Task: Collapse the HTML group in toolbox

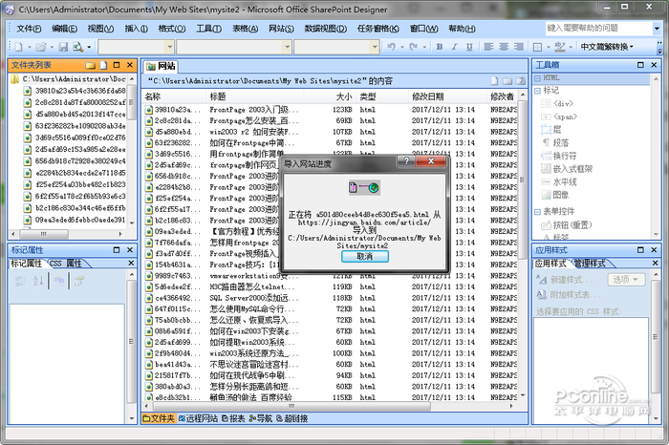Action: point(537,78)
